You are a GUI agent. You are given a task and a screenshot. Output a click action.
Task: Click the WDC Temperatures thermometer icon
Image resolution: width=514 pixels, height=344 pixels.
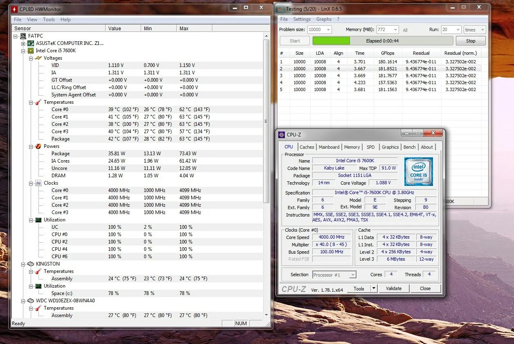click(38, 308)
